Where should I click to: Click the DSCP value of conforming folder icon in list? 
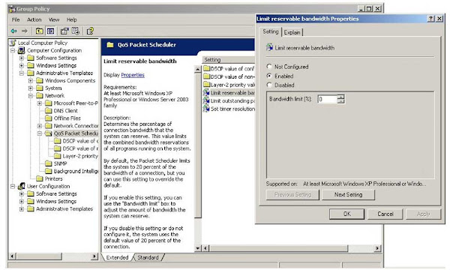click(207, 68)
